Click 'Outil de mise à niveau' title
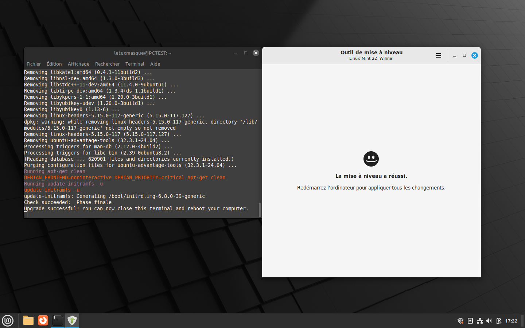525x328 pixels. [x=372, y=52]
